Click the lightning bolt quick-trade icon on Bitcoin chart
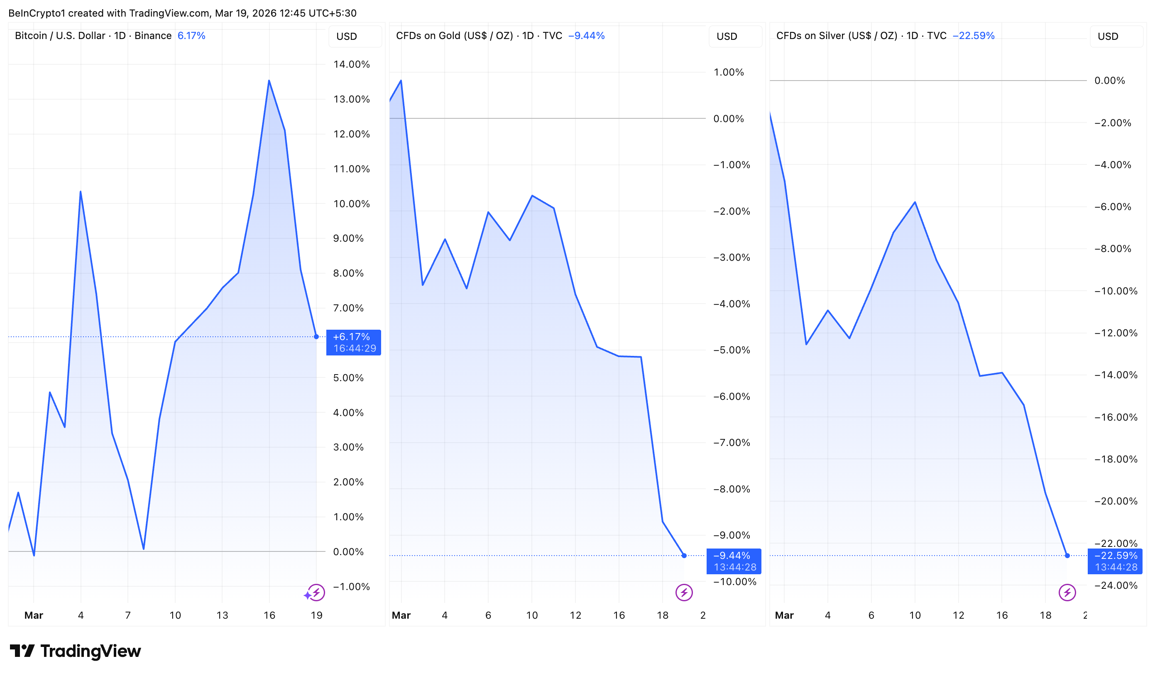This screenshot has height=676, width=1155. [317, 592]
